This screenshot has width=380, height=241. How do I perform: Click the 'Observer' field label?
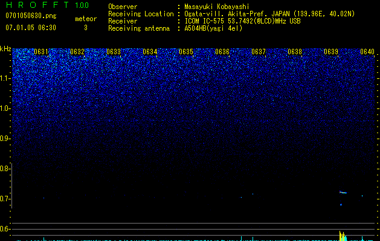point(123,7)
